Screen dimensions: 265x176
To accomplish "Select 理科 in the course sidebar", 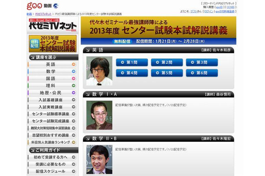I will [52, 86].
